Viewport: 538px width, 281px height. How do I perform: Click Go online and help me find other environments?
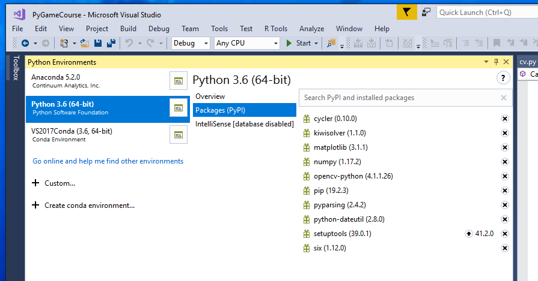[x=108, y=161]
